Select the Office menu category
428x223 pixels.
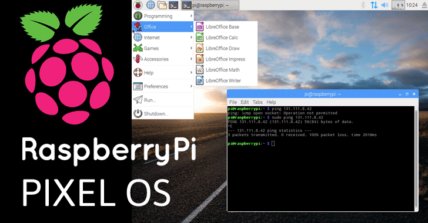tap(163, 27)
